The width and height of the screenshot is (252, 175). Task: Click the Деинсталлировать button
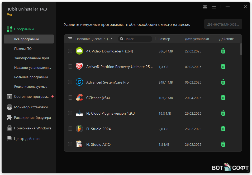tap(223, 24)
